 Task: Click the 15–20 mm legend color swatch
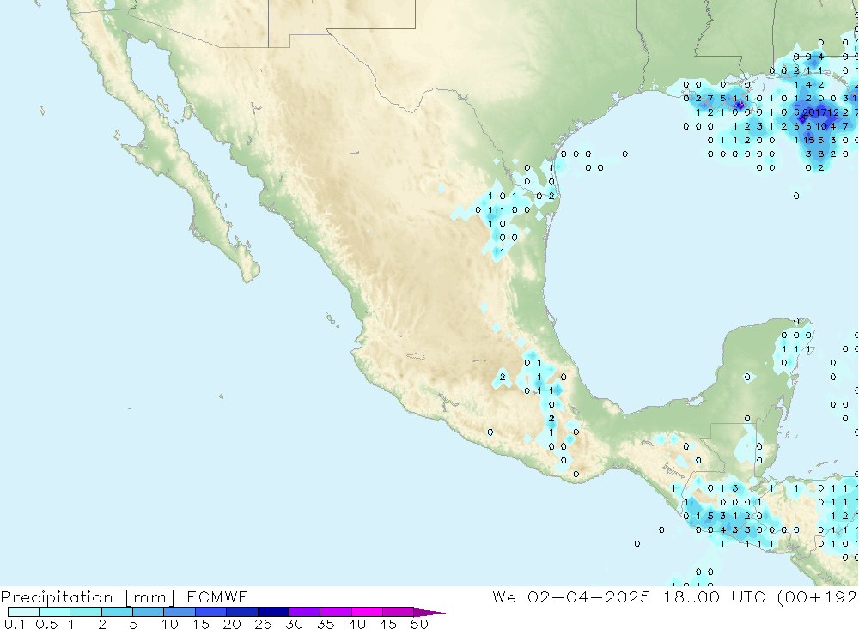coord(211,612)
